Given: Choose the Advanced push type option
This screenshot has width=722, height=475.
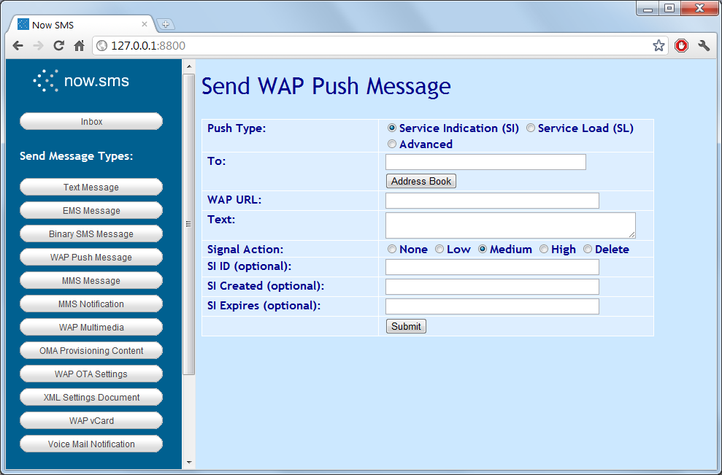Looking at the screenshot, I should [392, 144].
